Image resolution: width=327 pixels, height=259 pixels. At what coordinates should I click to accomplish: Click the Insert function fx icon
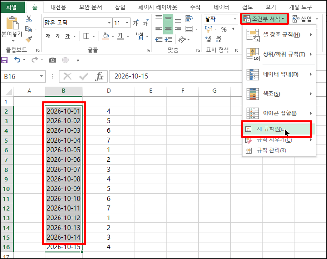coord(99,76)
